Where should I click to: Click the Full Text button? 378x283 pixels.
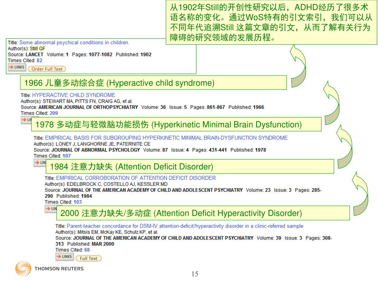89,258
